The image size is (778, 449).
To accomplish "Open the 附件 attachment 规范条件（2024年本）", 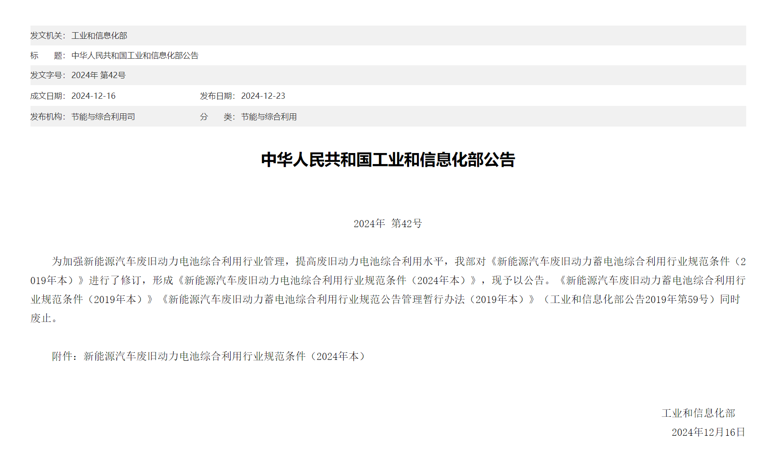I will pos(225,356).
